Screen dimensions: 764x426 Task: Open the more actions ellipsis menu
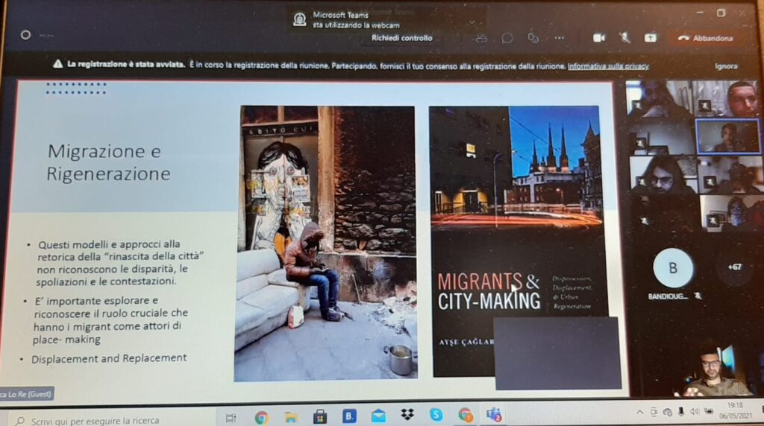click(x=559, y=38)
